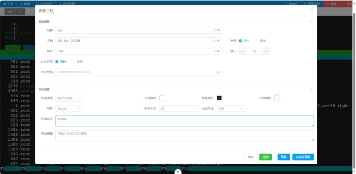Click the 连接横幅 banner textarea
The height and width of the screenshot is (174, 356).
[x=185, y=136]
